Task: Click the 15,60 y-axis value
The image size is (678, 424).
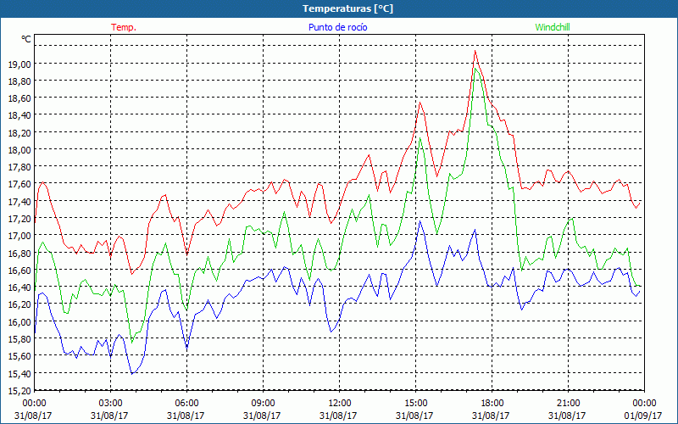Action: click(x=19, y=355)
